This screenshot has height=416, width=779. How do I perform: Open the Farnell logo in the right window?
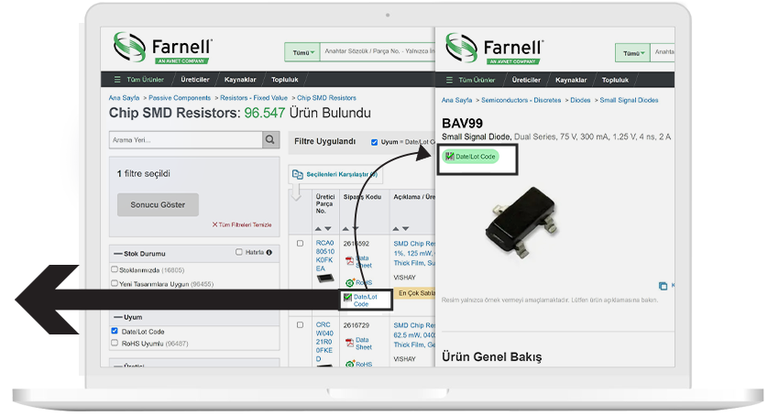click(x=494, y=49)
